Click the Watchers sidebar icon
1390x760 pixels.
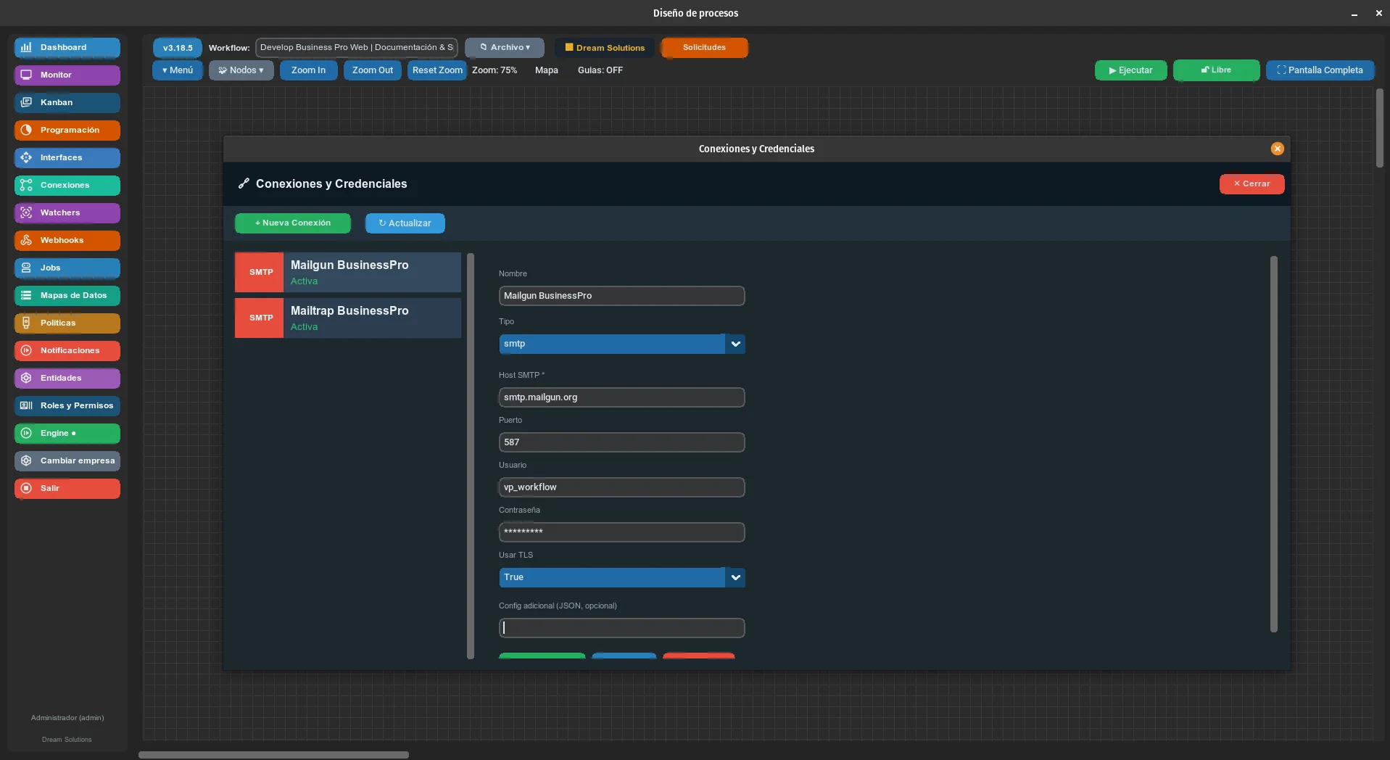26,212
